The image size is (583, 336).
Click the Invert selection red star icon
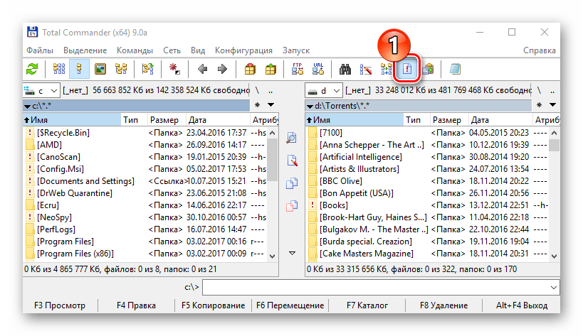[x=174, y=69]
